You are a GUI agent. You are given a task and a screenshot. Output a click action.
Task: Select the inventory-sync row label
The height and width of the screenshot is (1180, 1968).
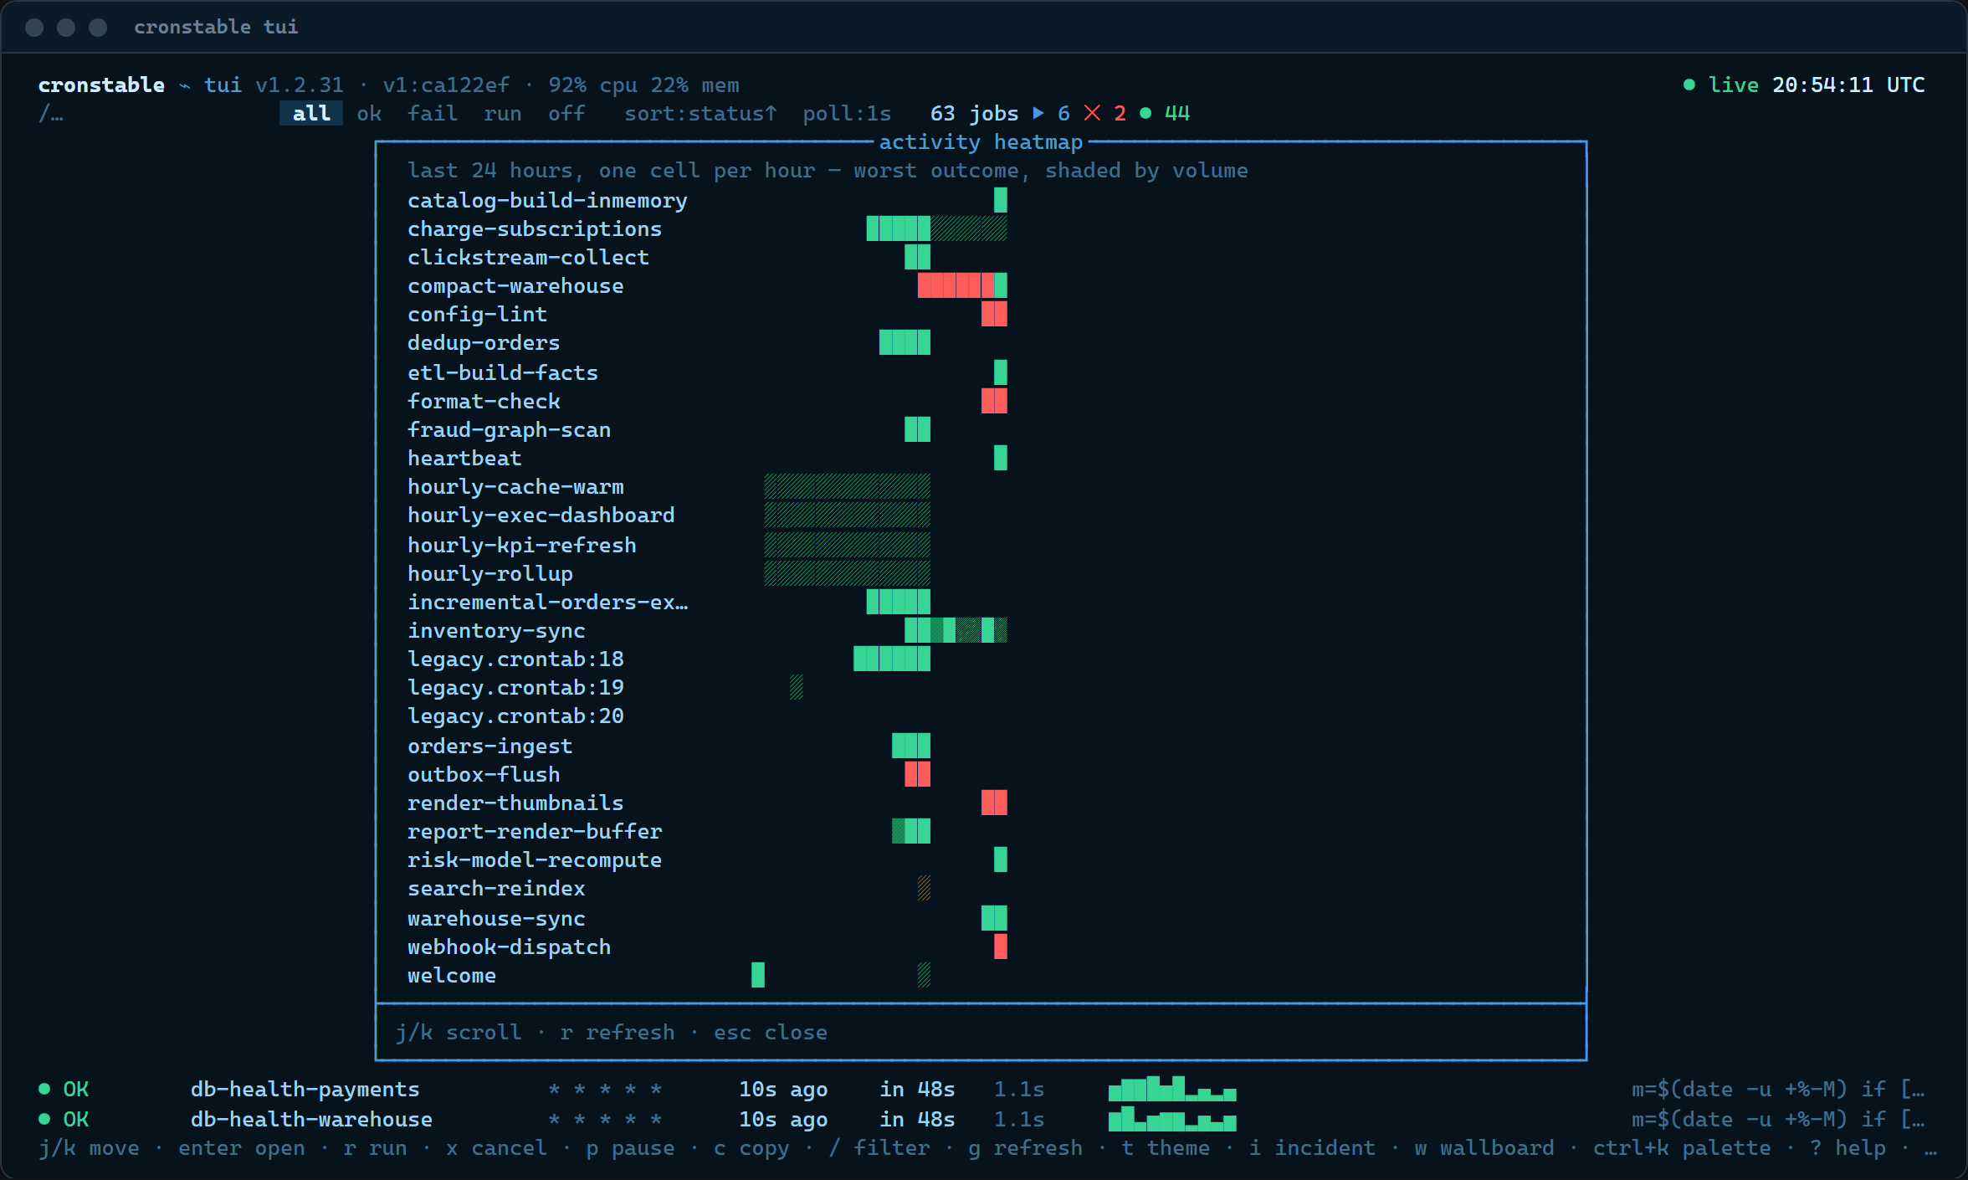click(496, 630)
